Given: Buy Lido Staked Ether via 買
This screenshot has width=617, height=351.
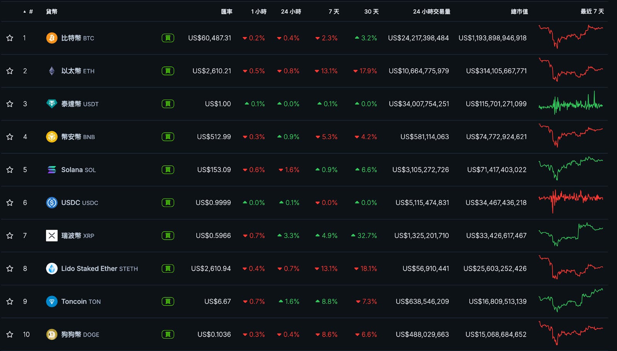Looking at the screenshot, I should (168, 269).
